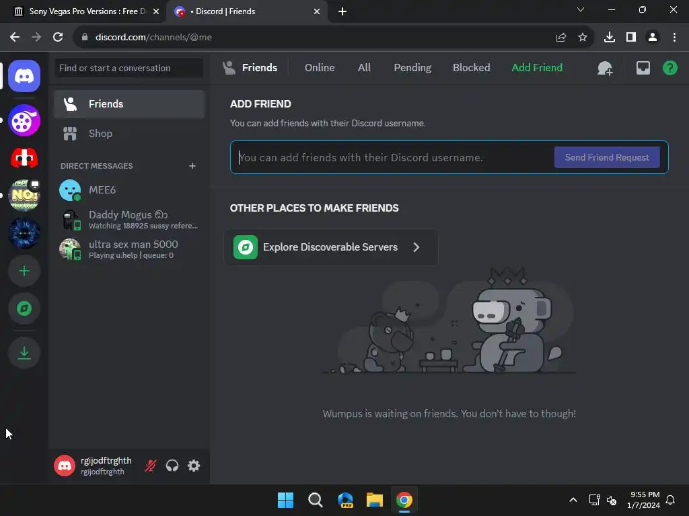Viewport: 689px width, 516px height.
Task: Click the New Group DM icon
Action: point(605,68)
